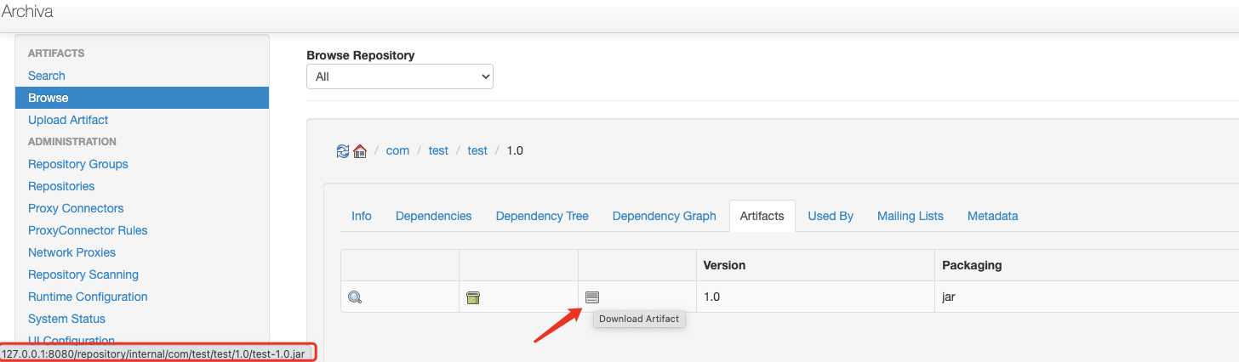
Task: Open the Dependencies tab
Action: tap(434, 216)
